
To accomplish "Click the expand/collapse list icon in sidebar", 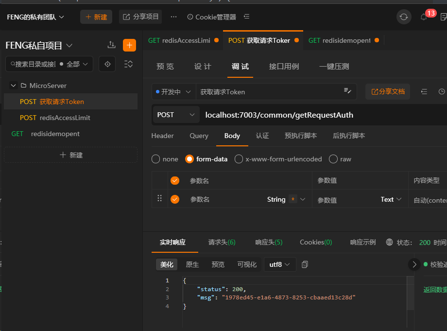I will click(x=128, y=64).
